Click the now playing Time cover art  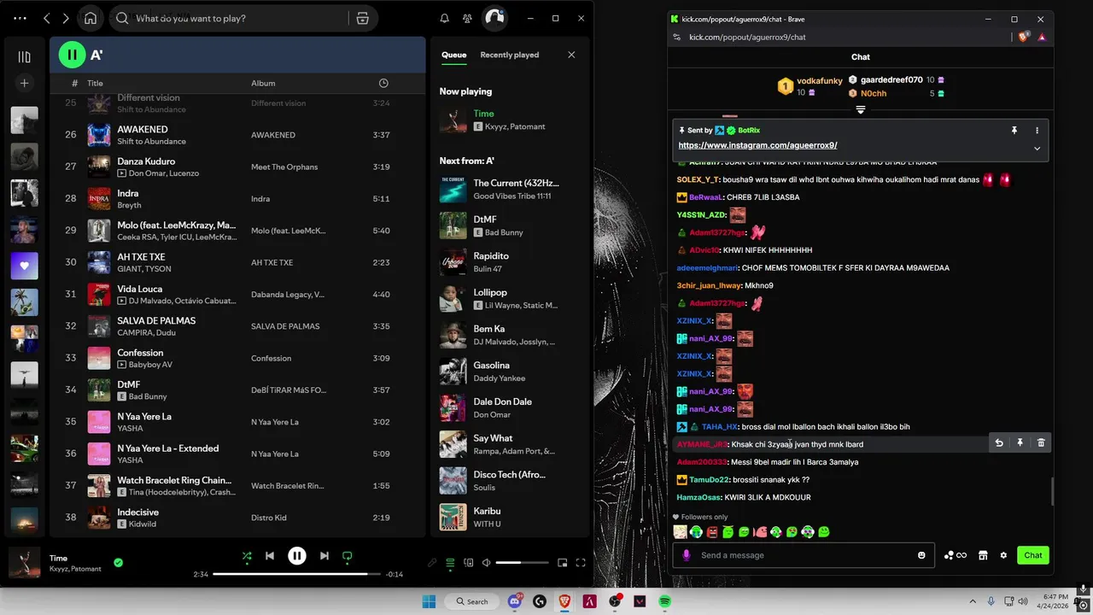click(x=453, y=120)
